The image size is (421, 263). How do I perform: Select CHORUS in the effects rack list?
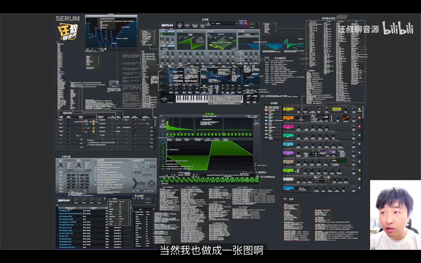pyautogui.click(x=273, y=121)
